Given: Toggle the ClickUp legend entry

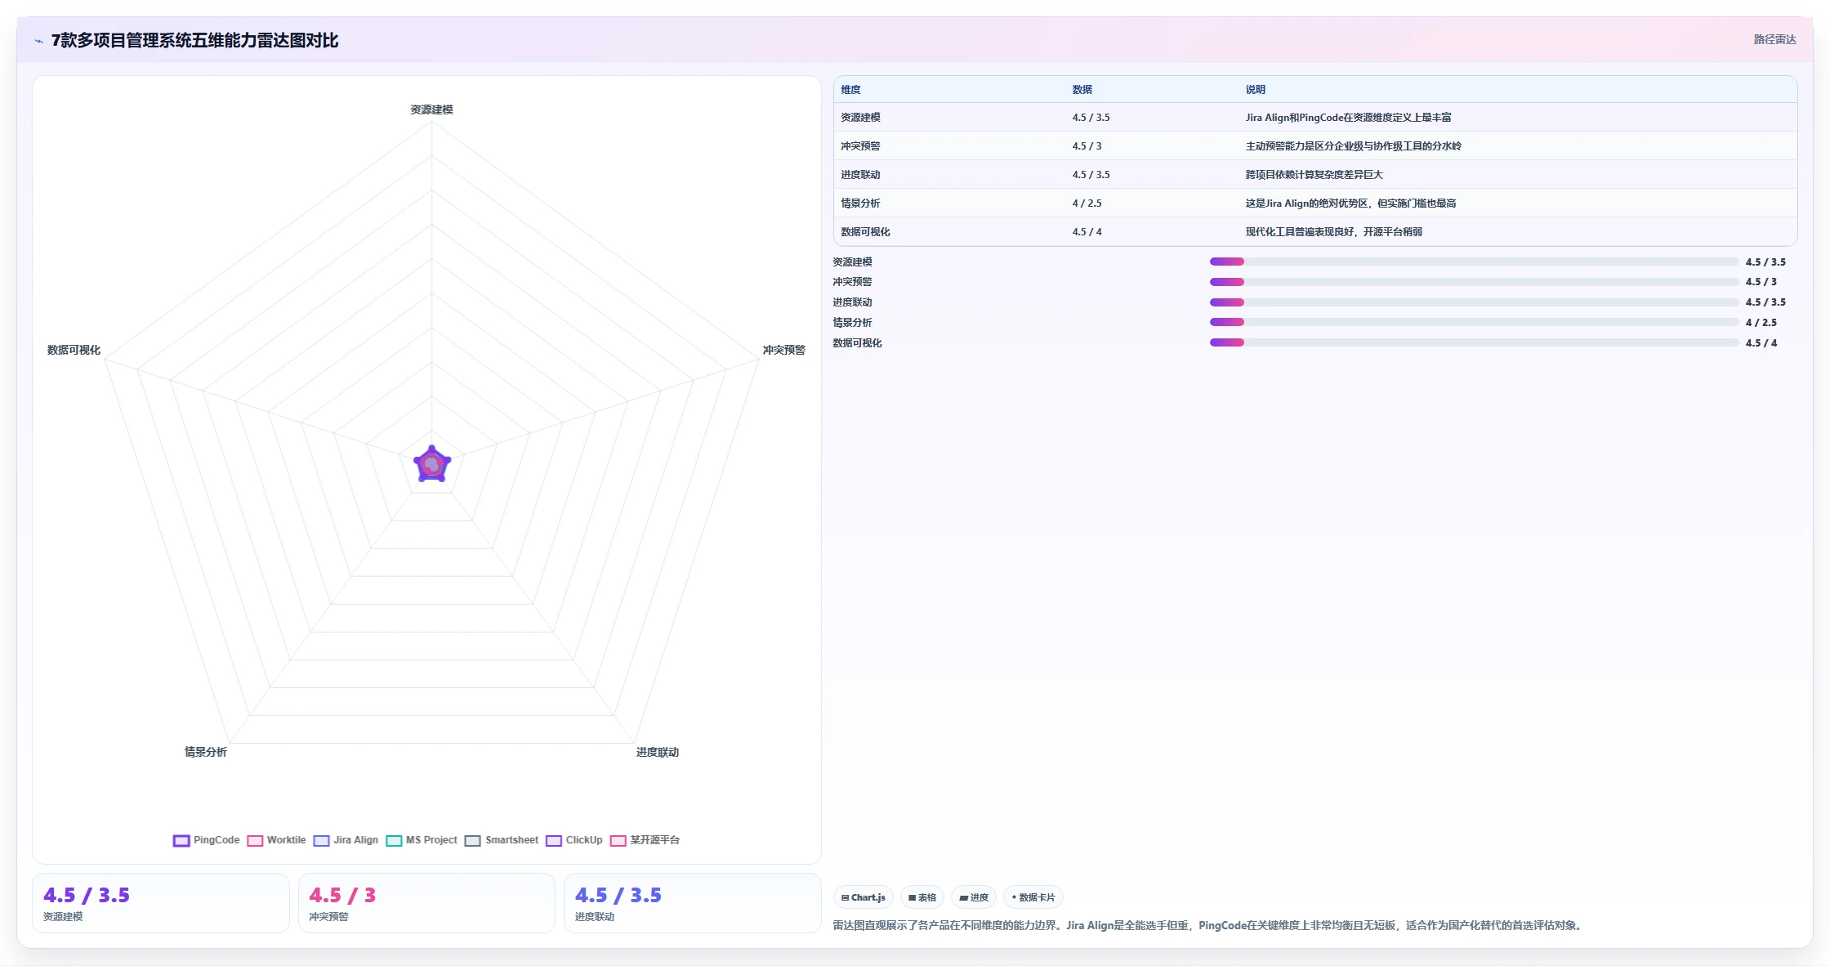Looking at the screenshot, I should (574, 840).
